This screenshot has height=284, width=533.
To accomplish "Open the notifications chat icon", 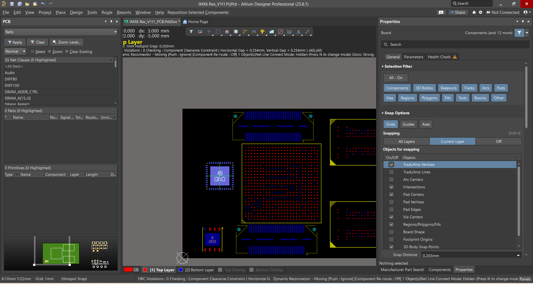I will click(441, 12).
